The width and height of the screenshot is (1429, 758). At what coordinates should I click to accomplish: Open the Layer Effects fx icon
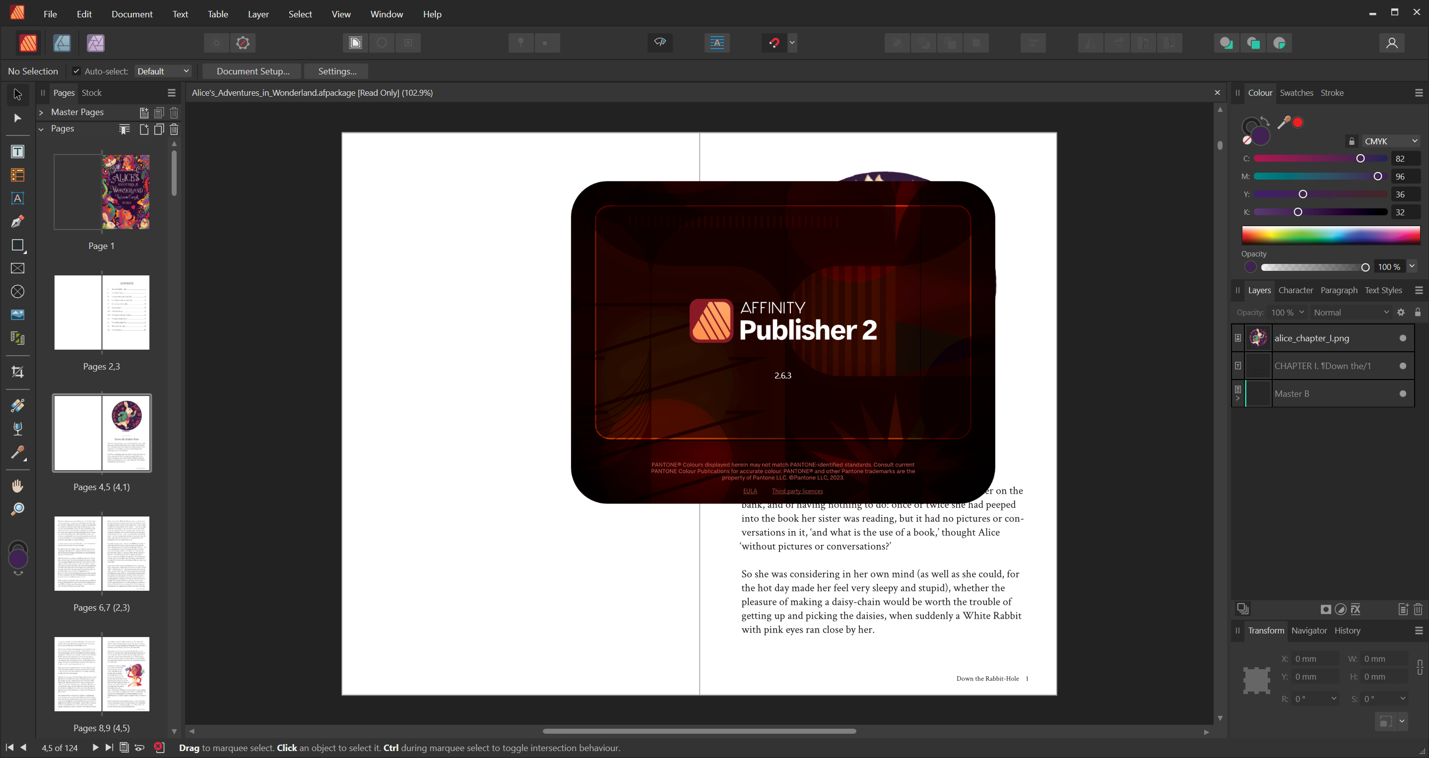pyautogui.click(x=1356, y=609)
